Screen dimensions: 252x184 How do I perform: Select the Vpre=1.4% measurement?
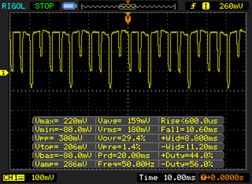tap(119, 147)
